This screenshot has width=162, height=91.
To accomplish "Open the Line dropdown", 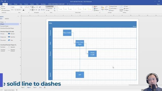I will point(96,8).
